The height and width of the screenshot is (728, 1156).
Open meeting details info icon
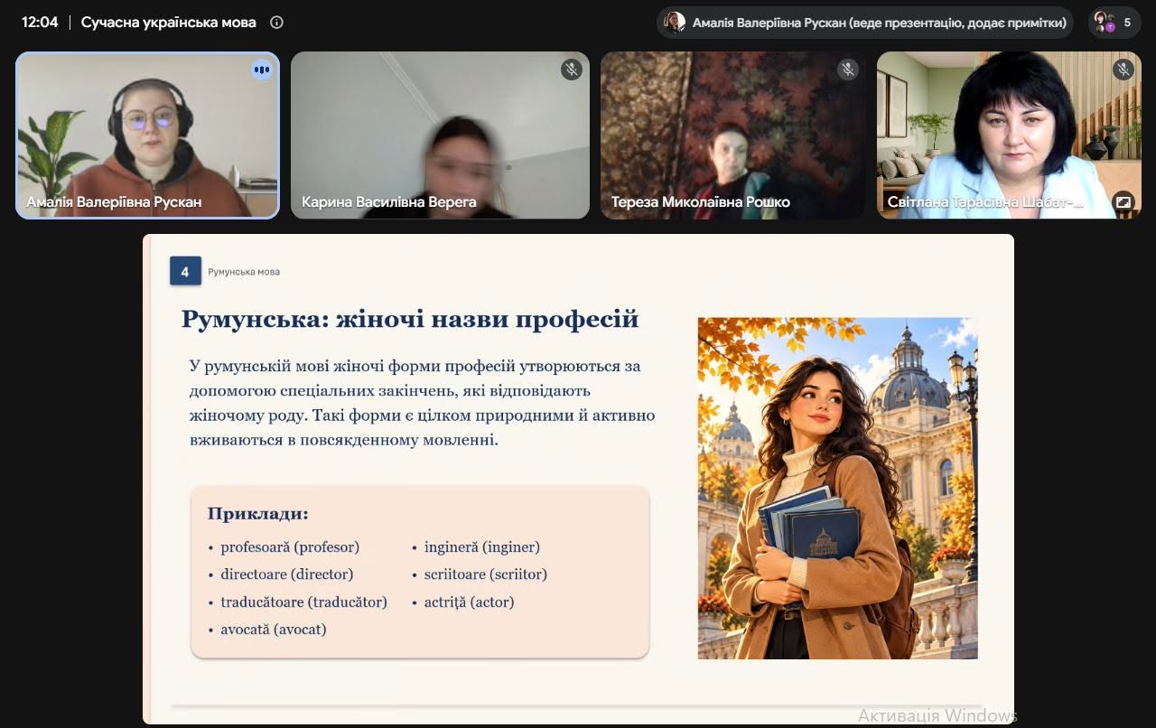(277, 23)
